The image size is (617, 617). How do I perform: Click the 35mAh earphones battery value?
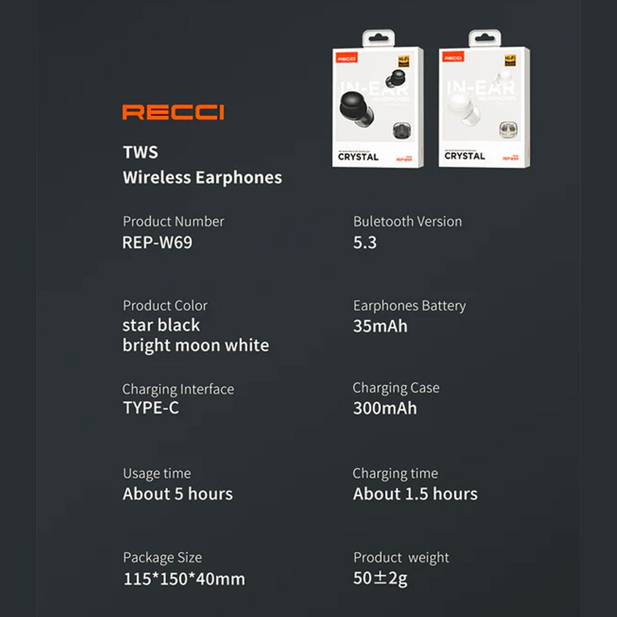point(380,326)
